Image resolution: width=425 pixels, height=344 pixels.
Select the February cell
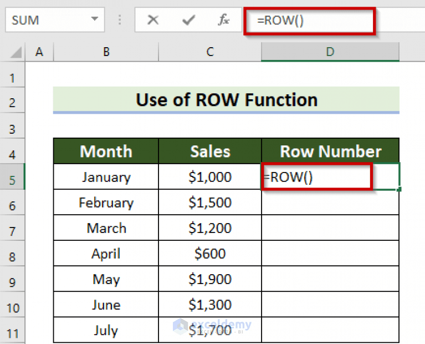tap(106, 203)
